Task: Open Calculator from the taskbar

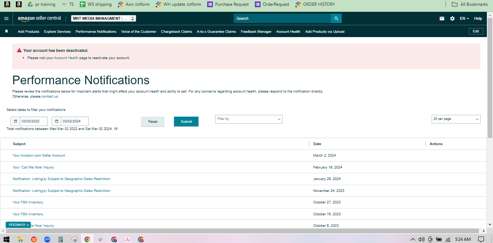Action: (x=61, y=239)
